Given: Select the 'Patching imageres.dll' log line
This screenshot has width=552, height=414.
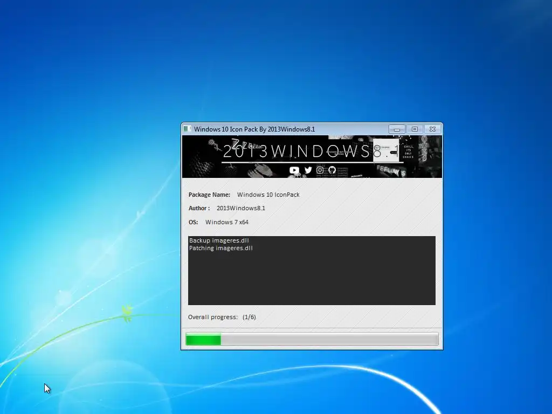Looking at the screenshot, I should click(220, 248).
